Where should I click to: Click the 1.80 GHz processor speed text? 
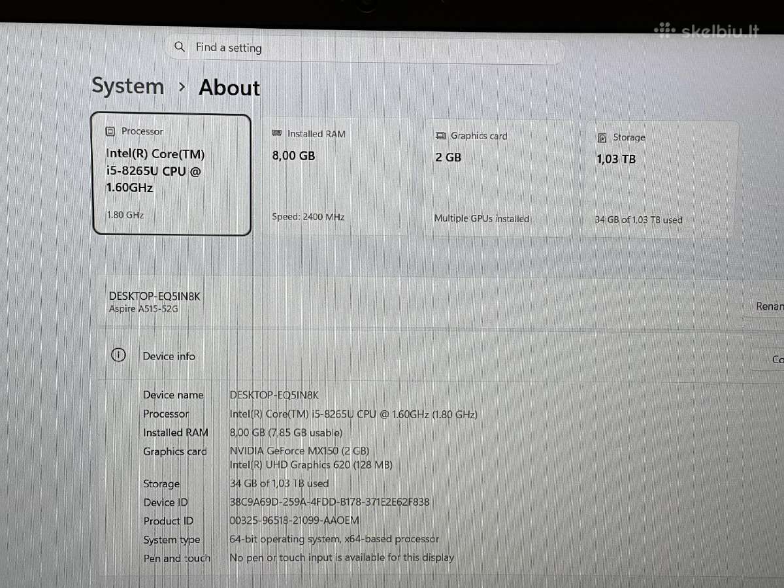[x=125, y=214]
